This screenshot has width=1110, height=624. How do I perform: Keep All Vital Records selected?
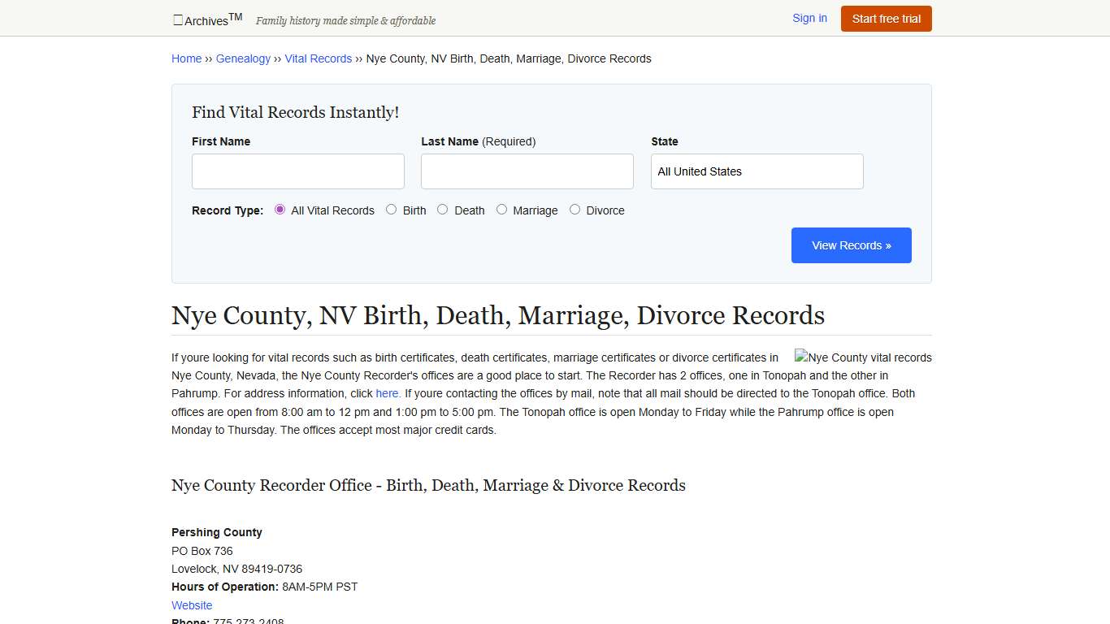pos(280,209)
